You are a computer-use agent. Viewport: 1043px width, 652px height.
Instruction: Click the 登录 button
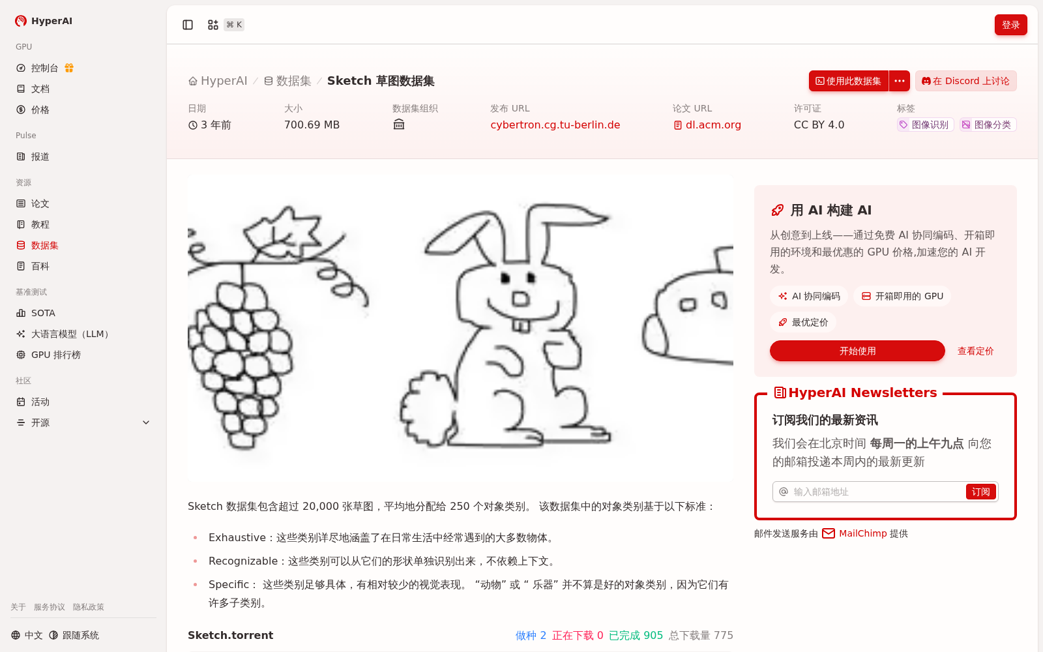click(1010, 25)
